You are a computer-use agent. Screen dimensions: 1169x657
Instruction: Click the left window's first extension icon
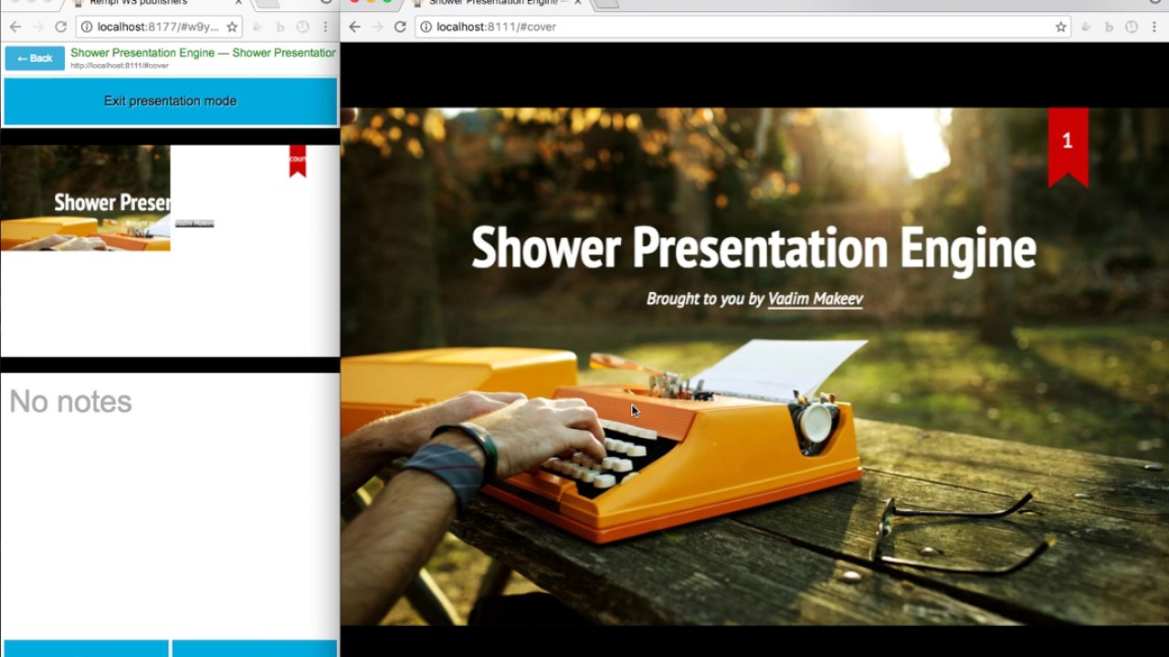coord(256,26)
